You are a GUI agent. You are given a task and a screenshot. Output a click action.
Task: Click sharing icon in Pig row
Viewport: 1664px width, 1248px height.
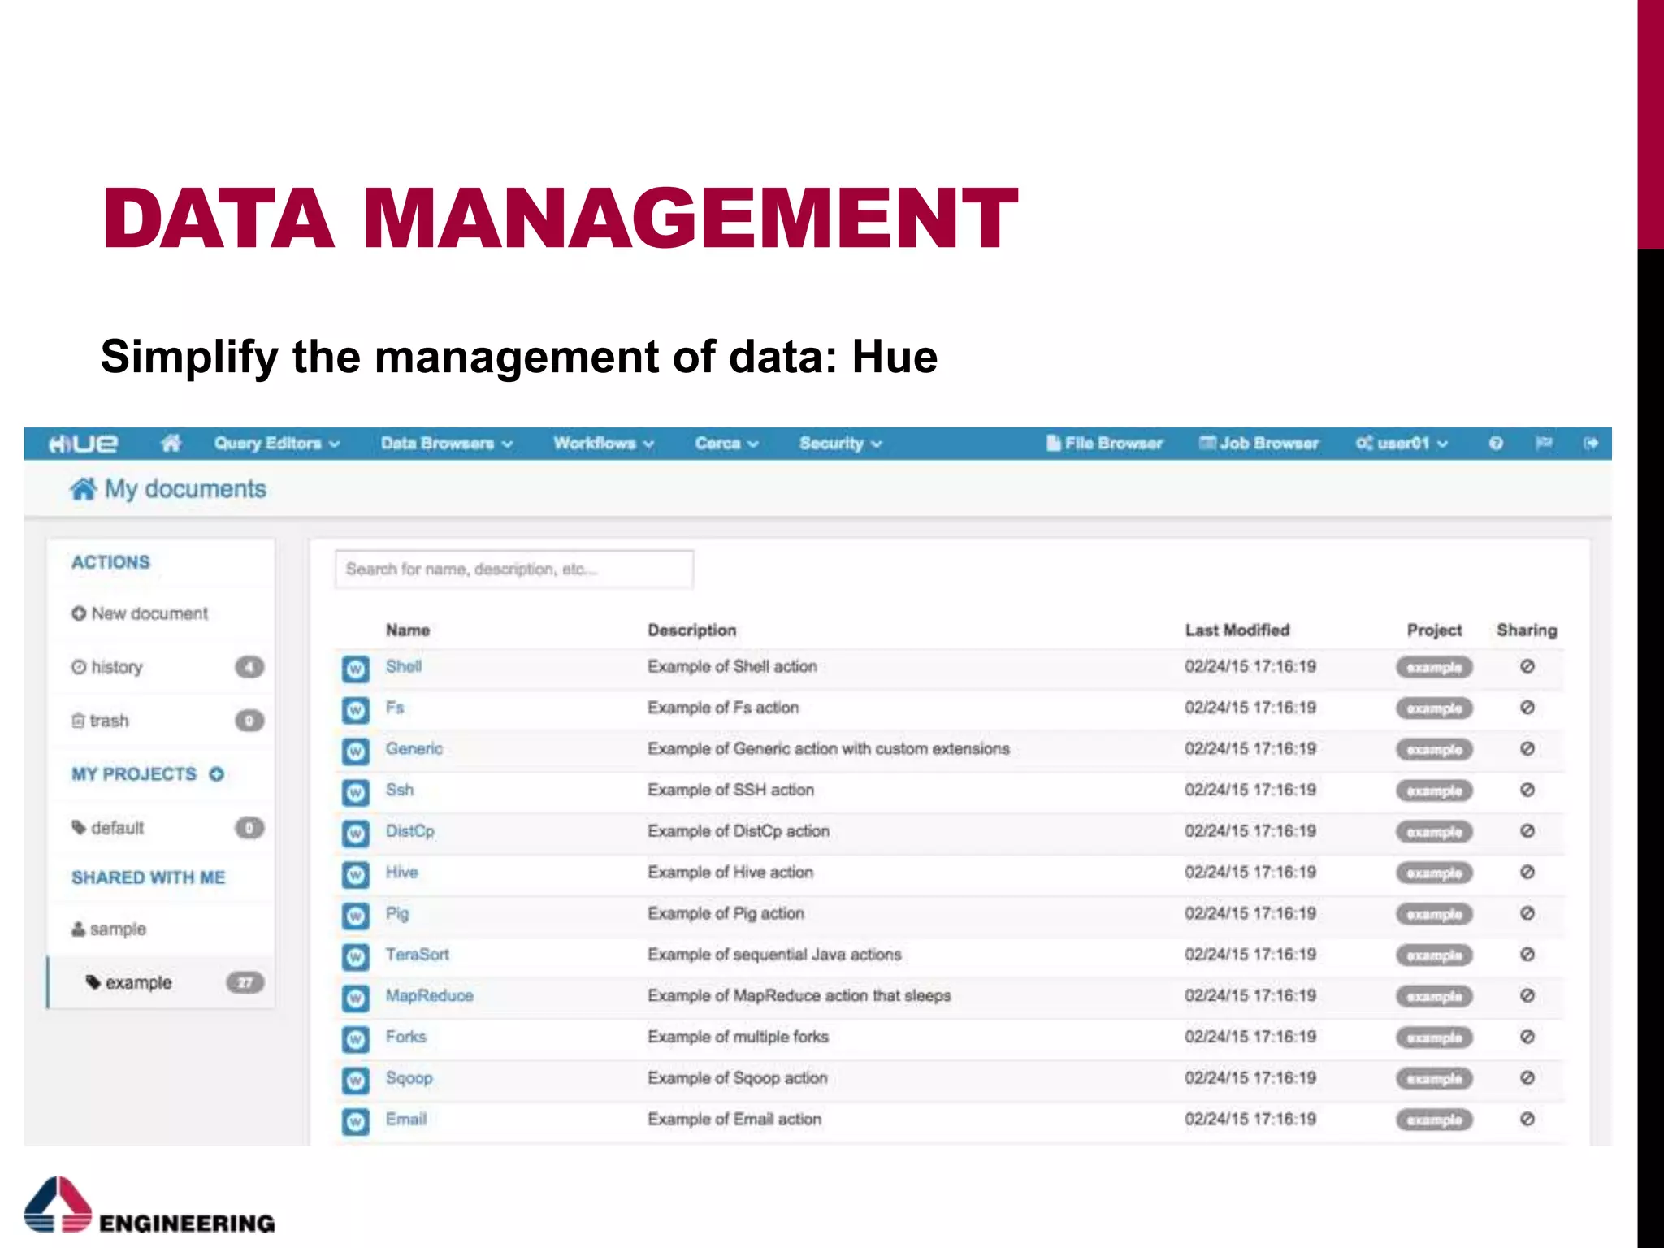pos(1527,913)
